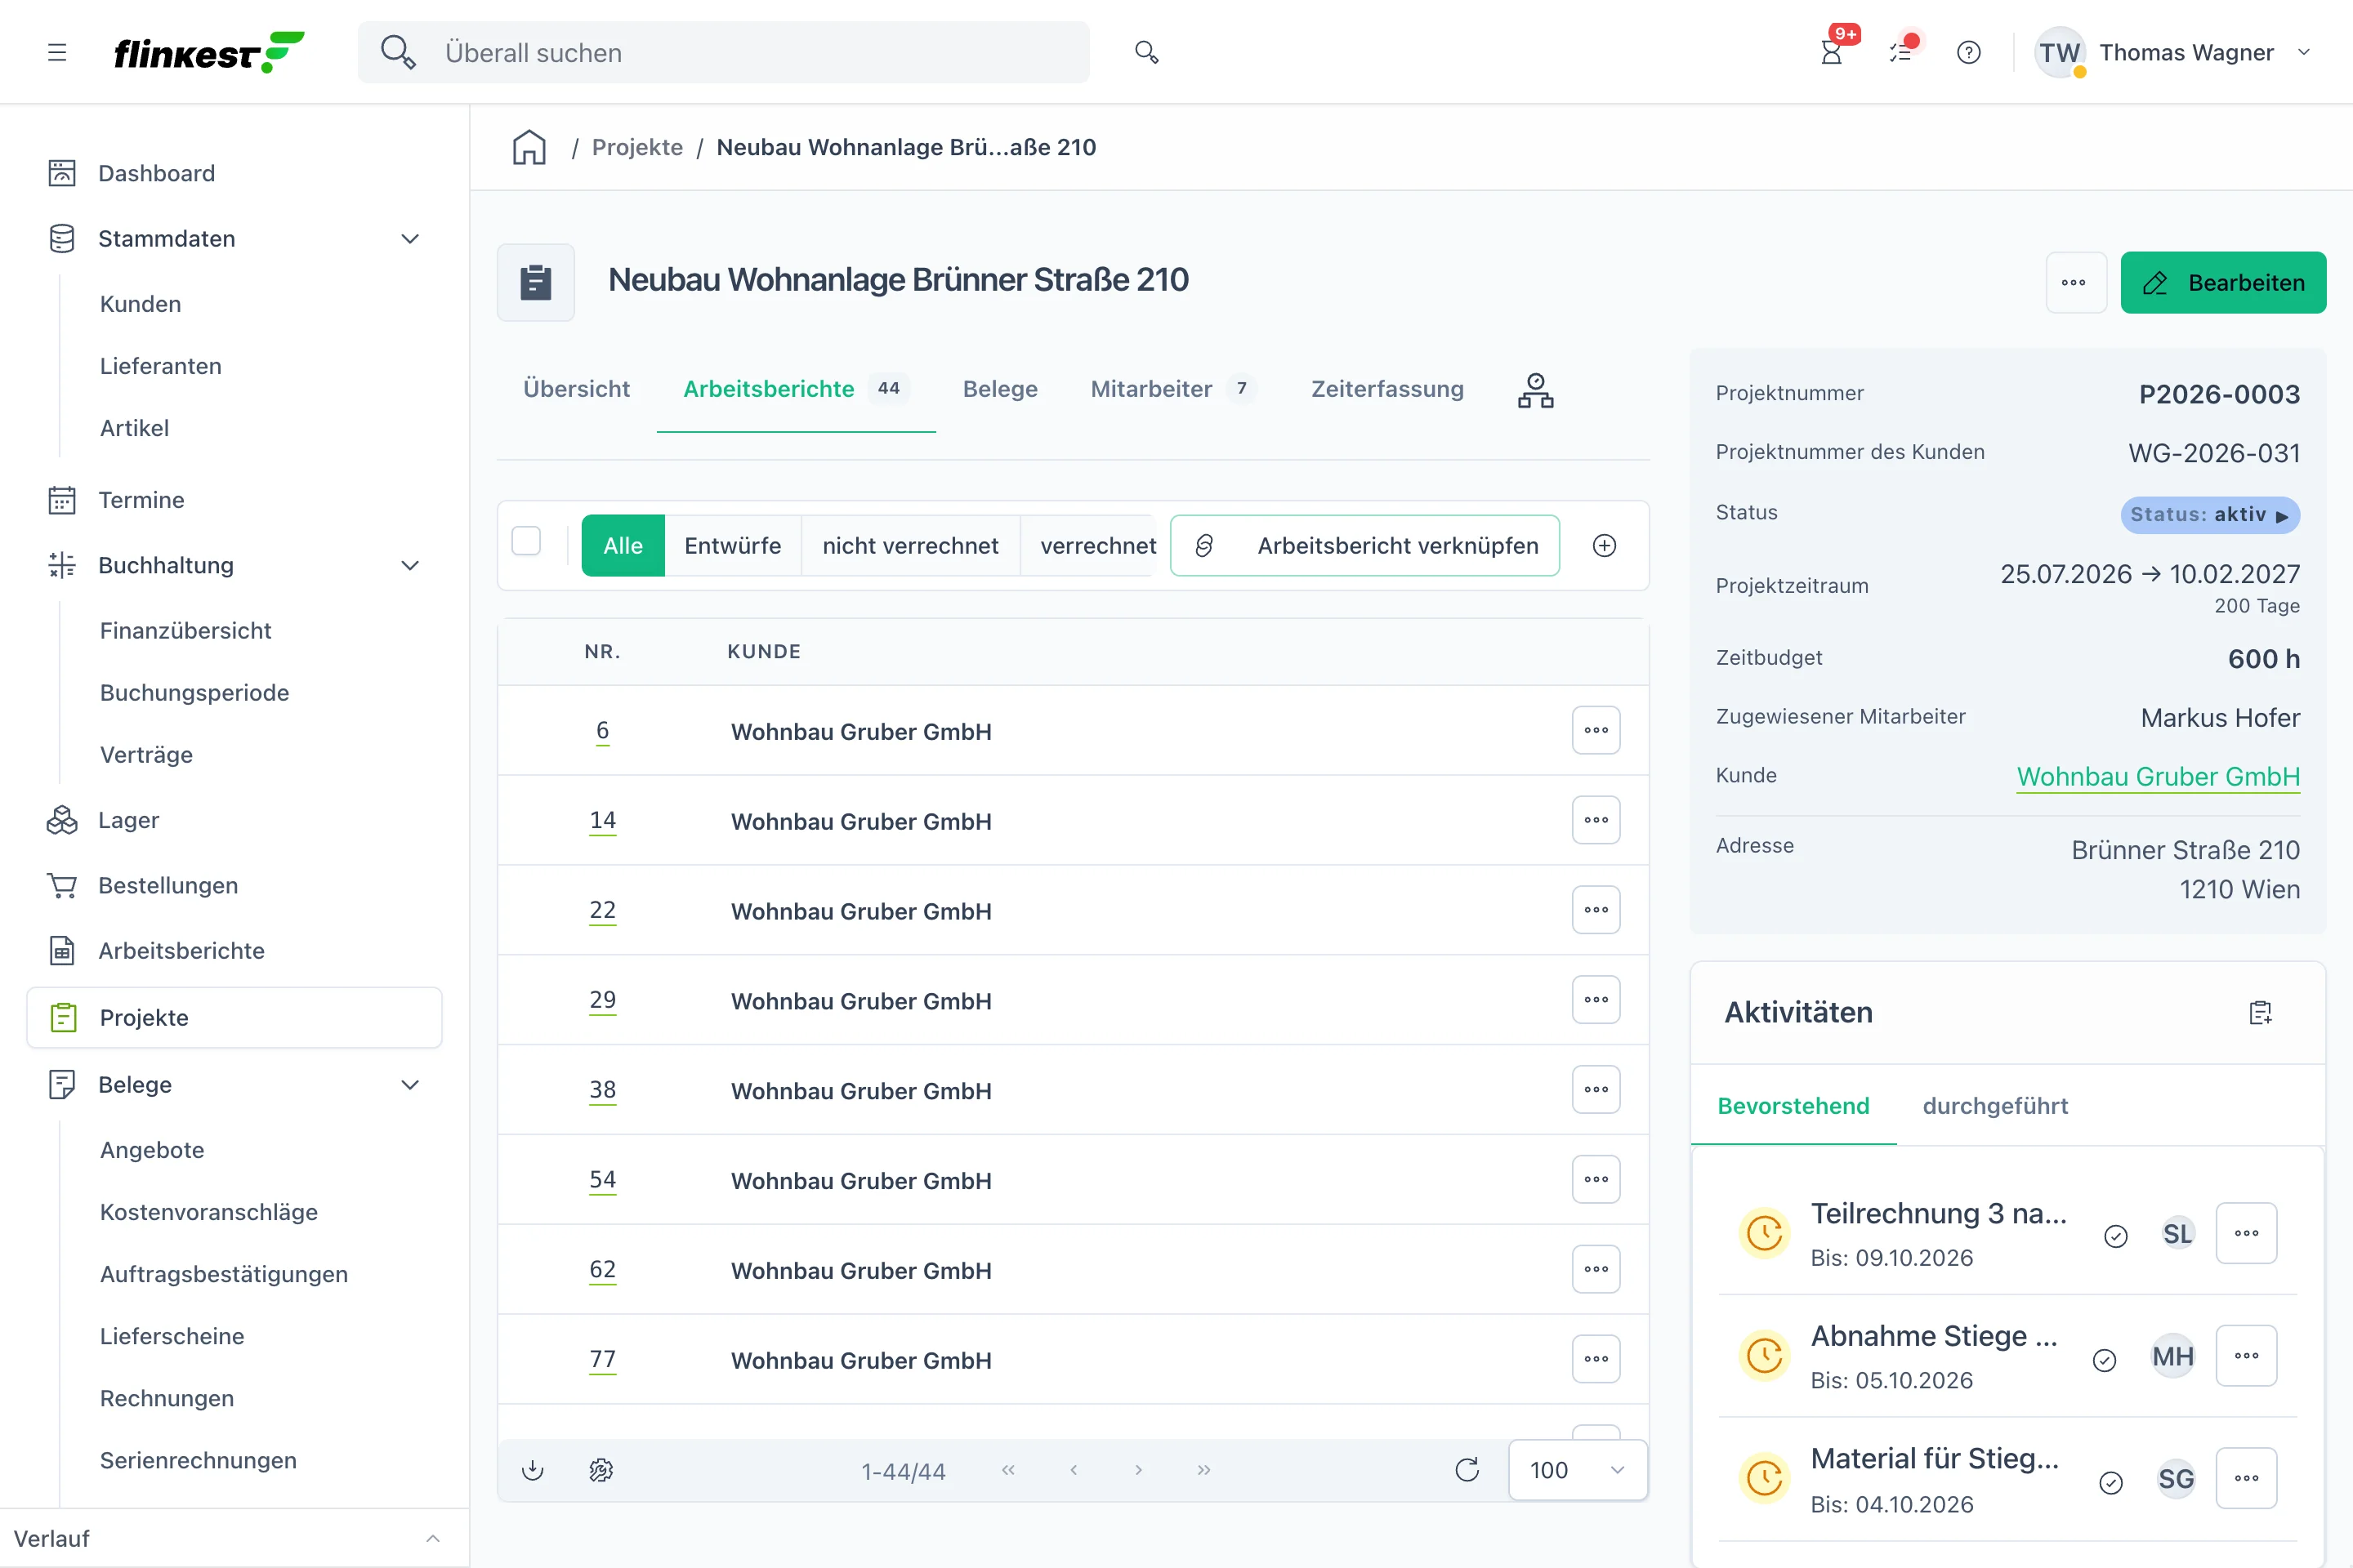Click Arbeitsbericht verknüpfen button

(x=1364, y=545)
